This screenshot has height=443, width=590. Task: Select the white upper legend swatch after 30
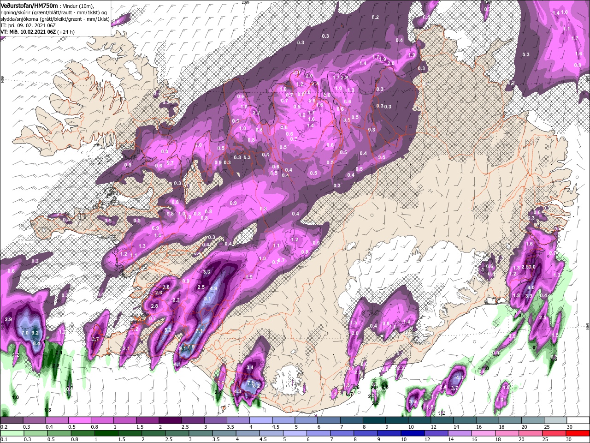coord(578,420)
